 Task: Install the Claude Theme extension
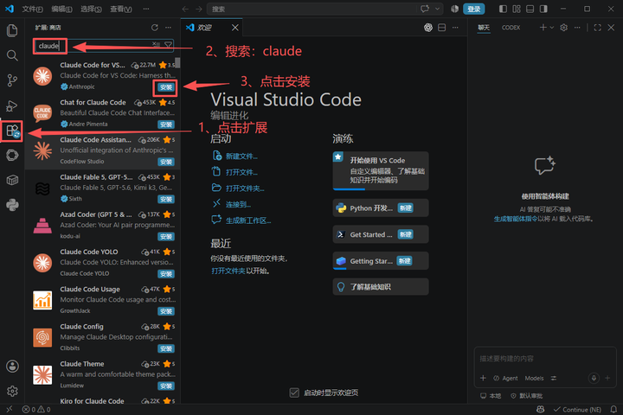click(x=165, y=386)
